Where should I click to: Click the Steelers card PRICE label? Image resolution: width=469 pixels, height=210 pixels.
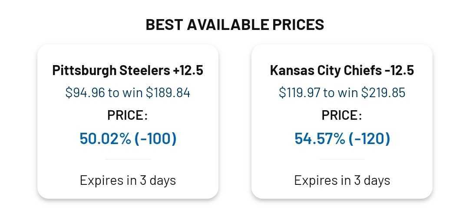coord(128,115)
